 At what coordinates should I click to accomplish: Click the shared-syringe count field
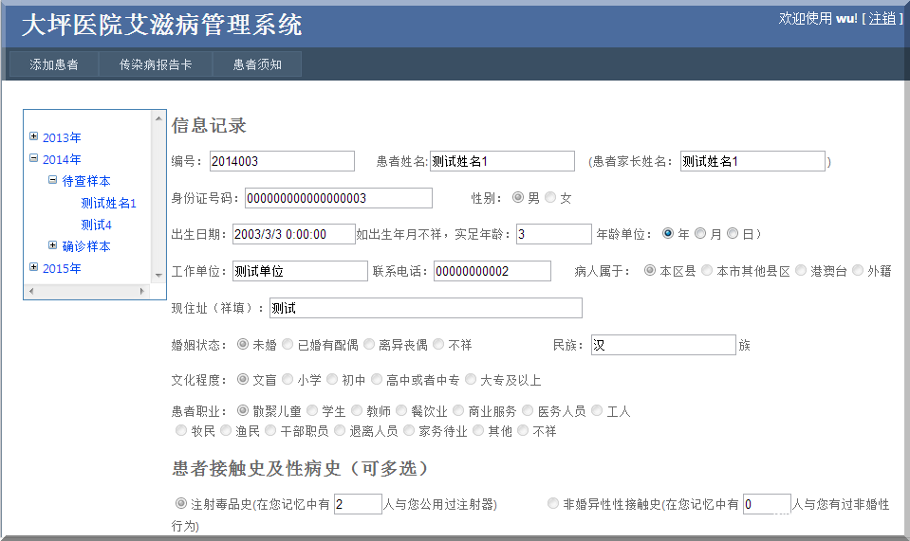[x=358, y=504]
